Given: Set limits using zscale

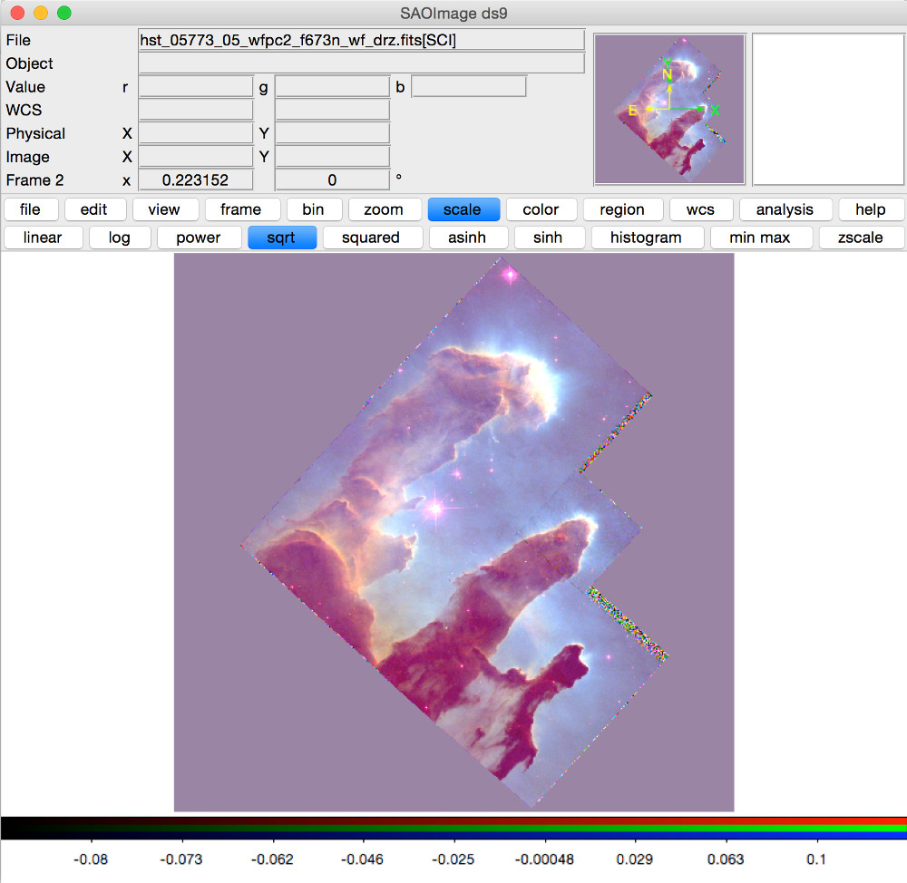Looking at the screenshot, I should point(862,238).
